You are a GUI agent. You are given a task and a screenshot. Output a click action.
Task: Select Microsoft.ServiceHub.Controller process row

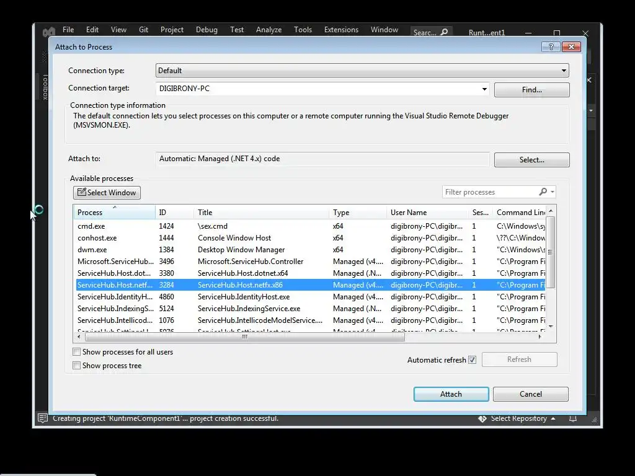point(311,262)
